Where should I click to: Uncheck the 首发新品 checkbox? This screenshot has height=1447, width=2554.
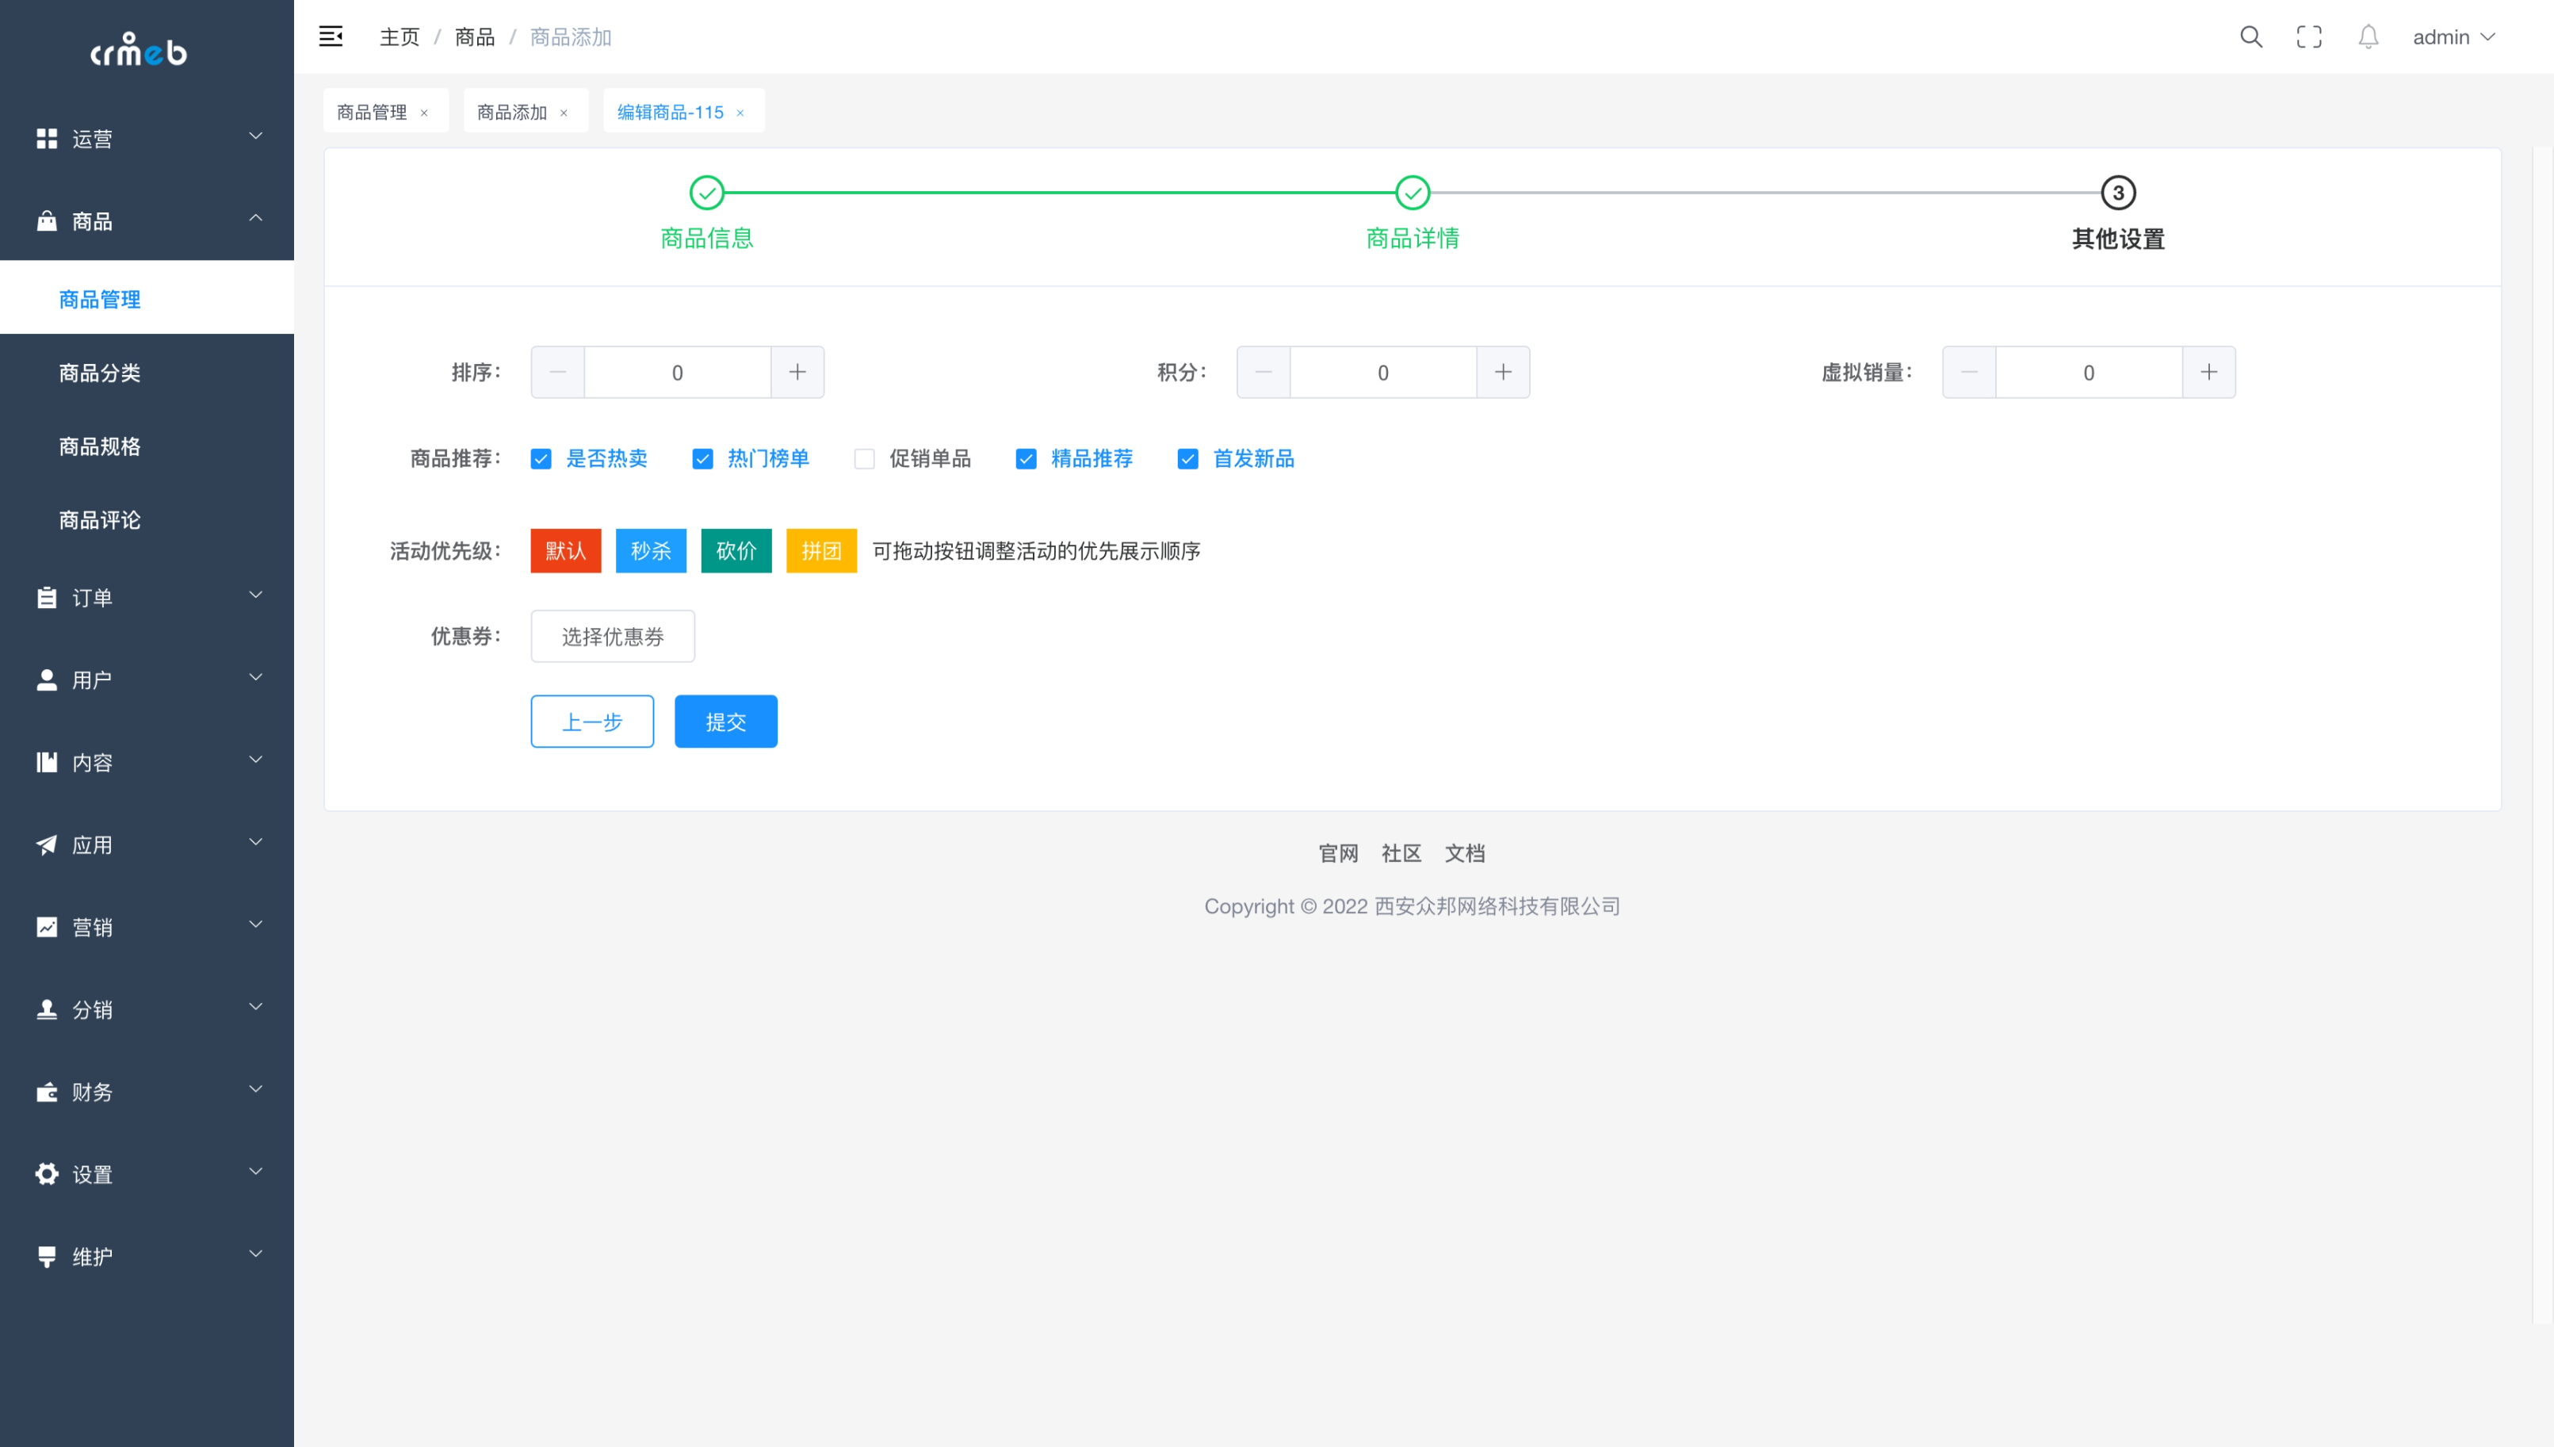(x=1188, y=458)
